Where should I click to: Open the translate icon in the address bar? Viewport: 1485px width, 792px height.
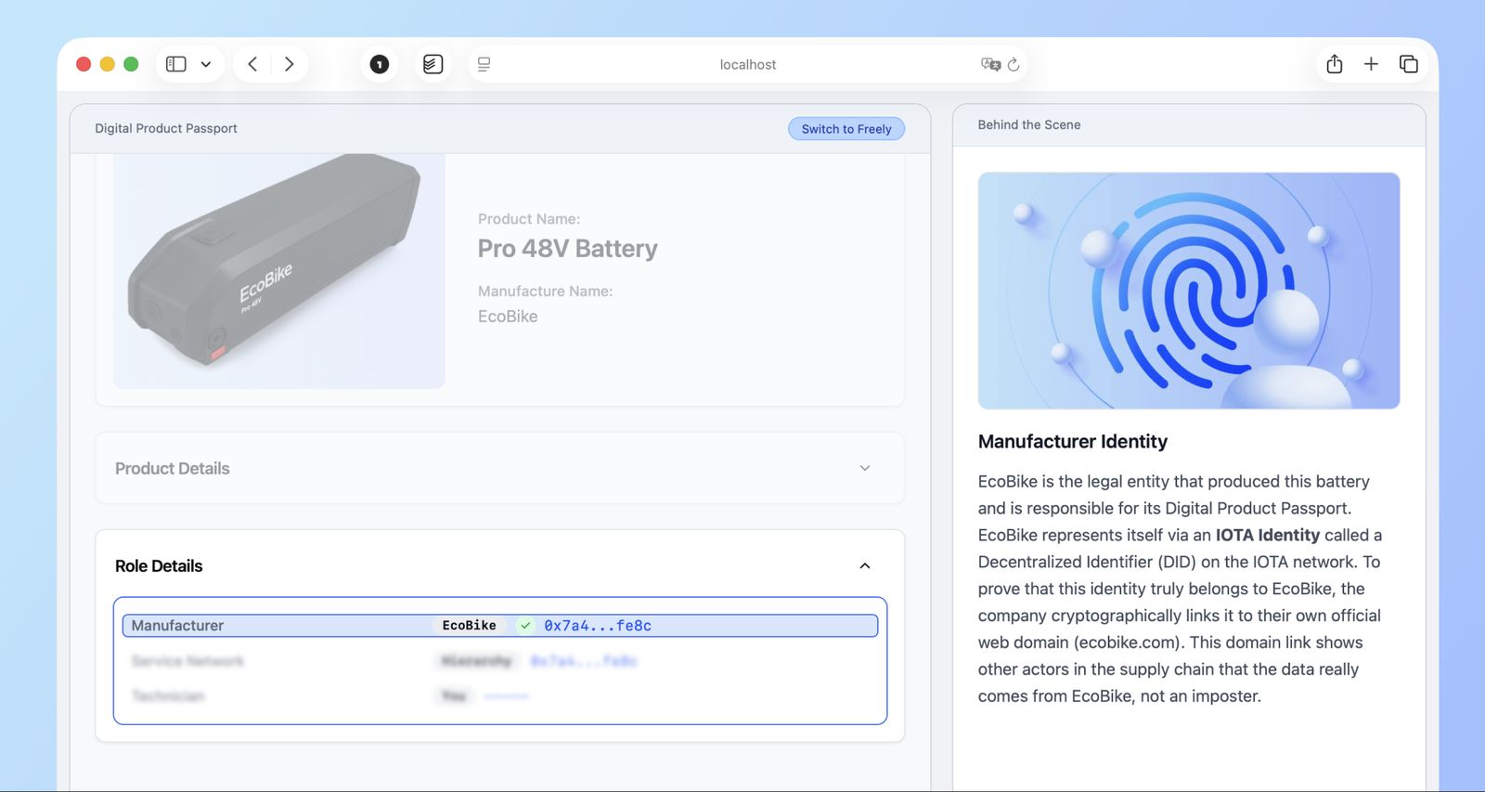pos(990,64)
